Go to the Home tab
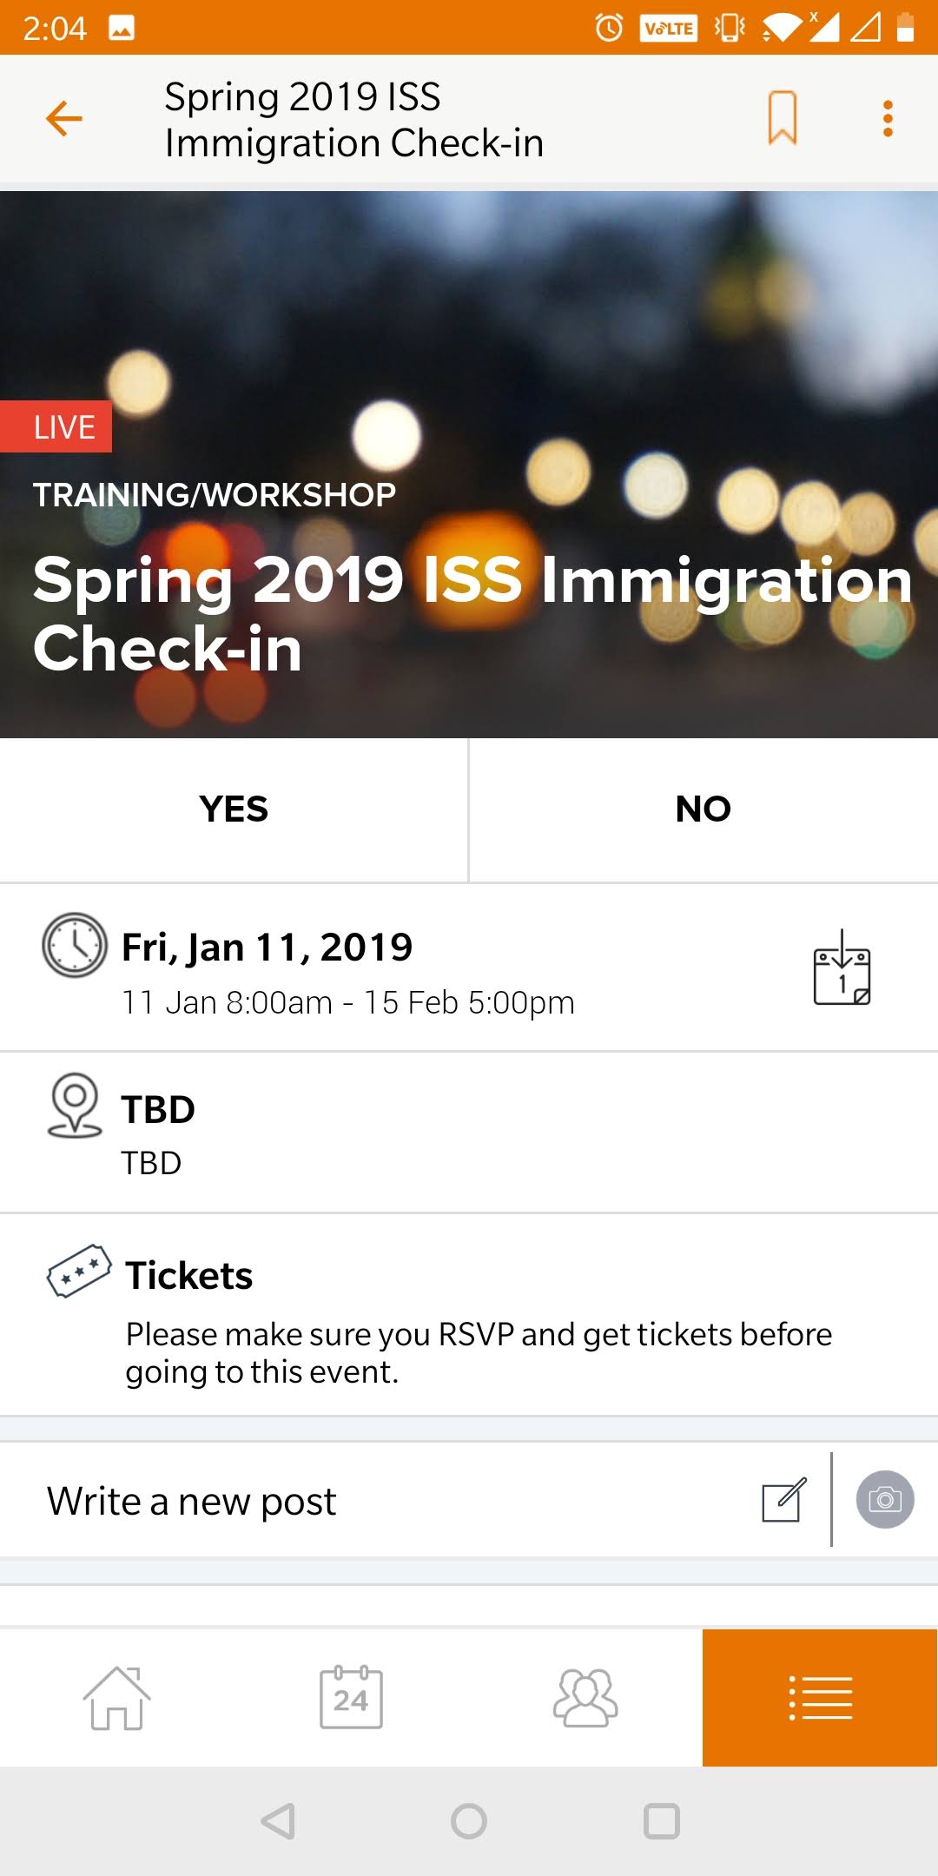938x1876 pixels. [117, 1698]
